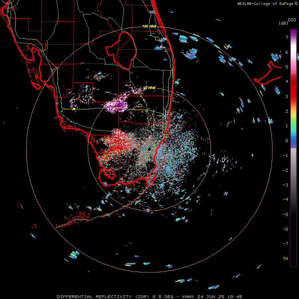
Task: Click the scale value -7 on the legend
Action: coord(285,244)
